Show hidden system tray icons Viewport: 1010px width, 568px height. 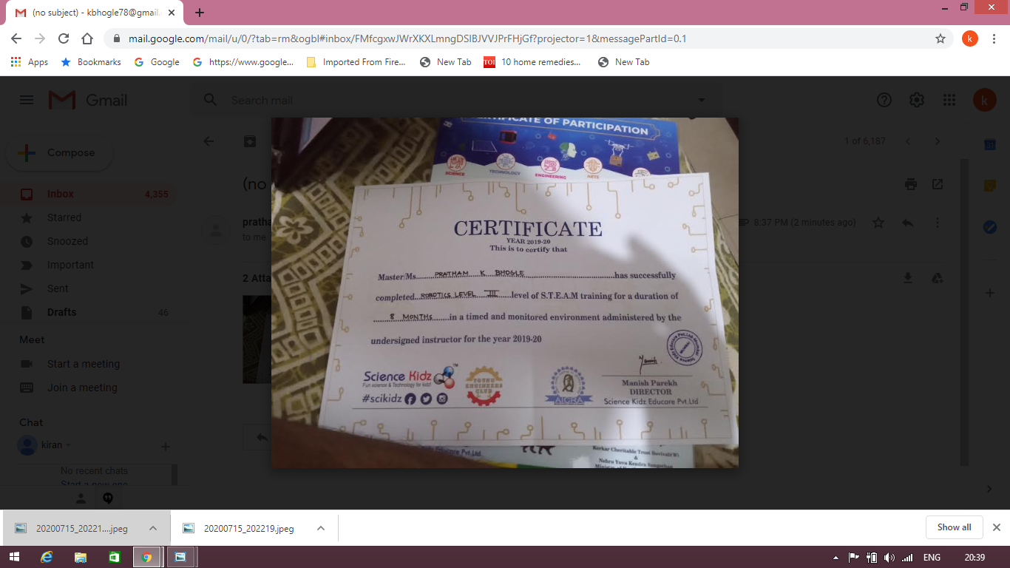pyautogui.click(x=836, y=558)
